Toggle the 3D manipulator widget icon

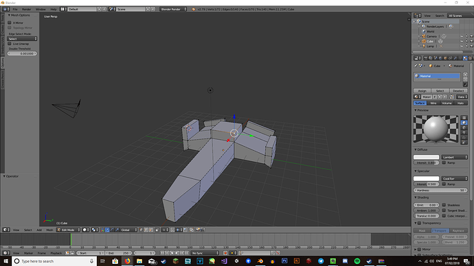click(x=102, y=230)
